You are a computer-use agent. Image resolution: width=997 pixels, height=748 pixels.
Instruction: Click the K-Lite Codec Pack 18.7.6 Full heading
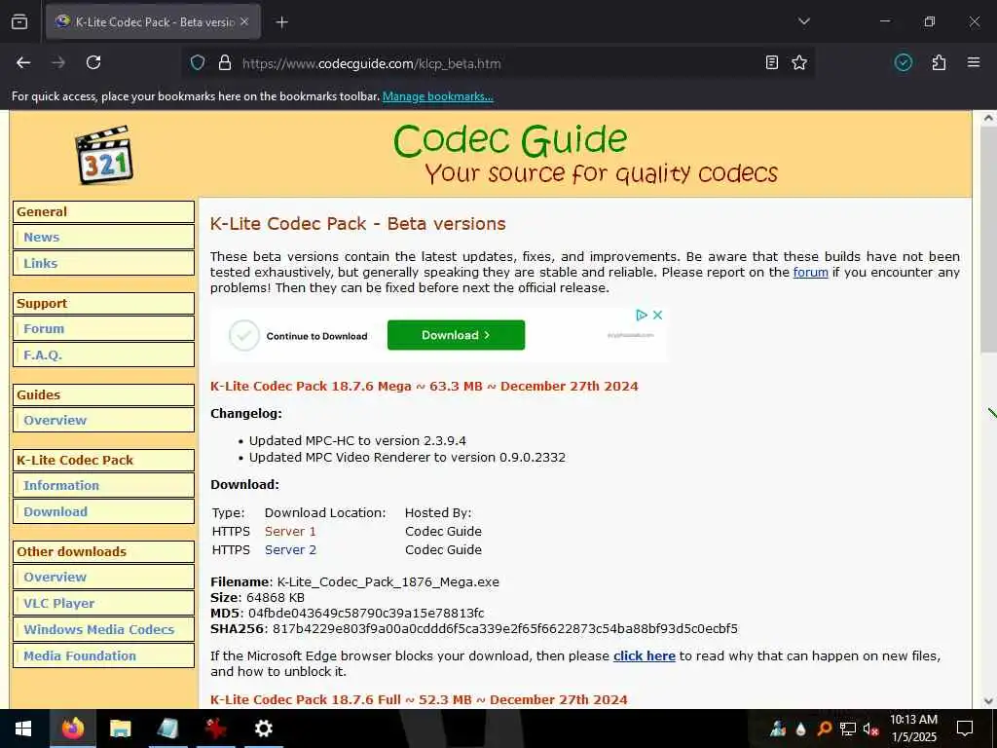pos(419,699)
